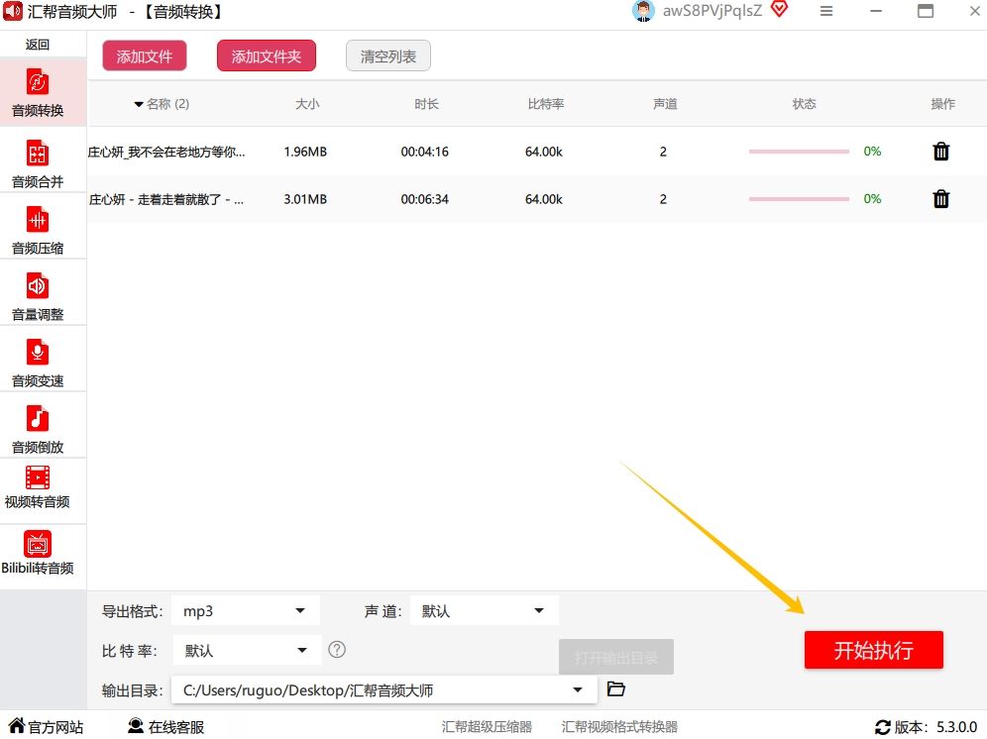Screen dimensions: 987x739
Task: Click the version refresh icon
Action: coord(883,727)
